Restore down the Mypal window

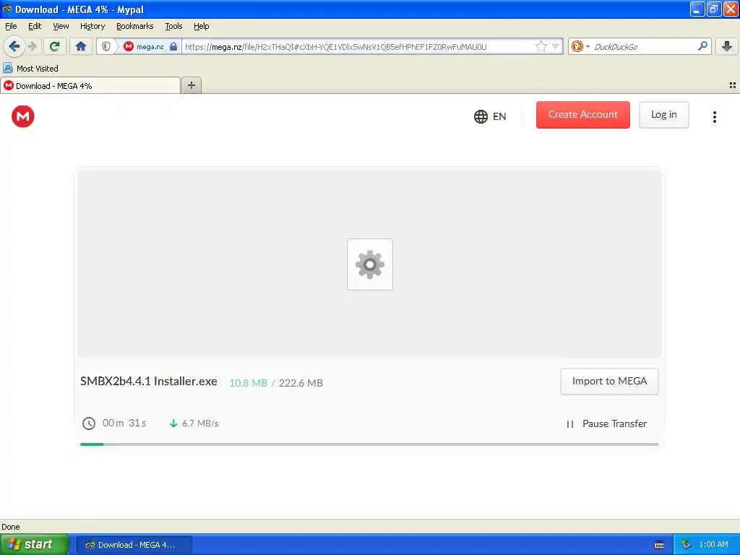pos(713,9)
